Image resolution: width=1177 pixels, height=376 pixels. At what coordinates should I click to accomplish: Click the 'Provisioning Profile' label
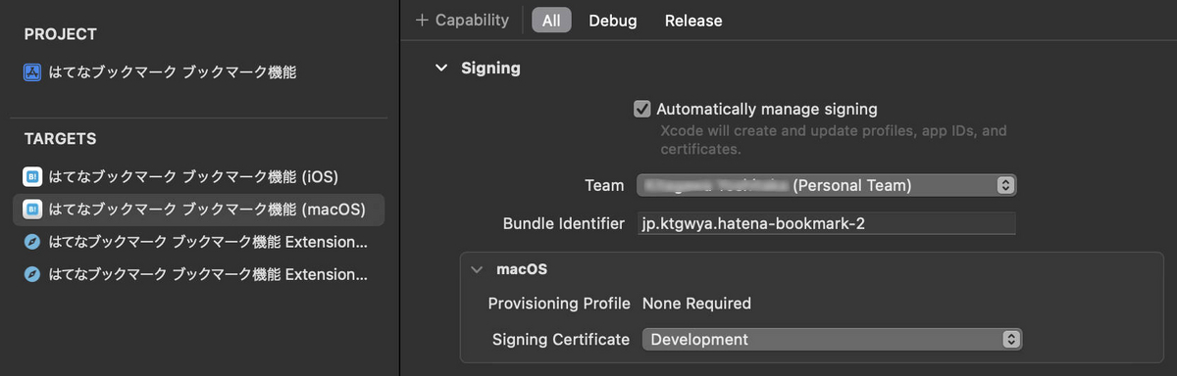point(559,304)
